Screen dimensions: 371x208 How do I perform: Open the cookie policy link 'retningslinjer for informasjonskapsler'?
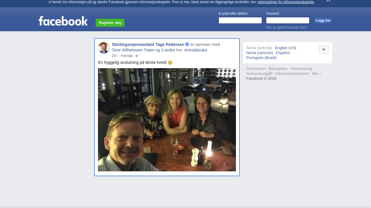click(286, 2)
